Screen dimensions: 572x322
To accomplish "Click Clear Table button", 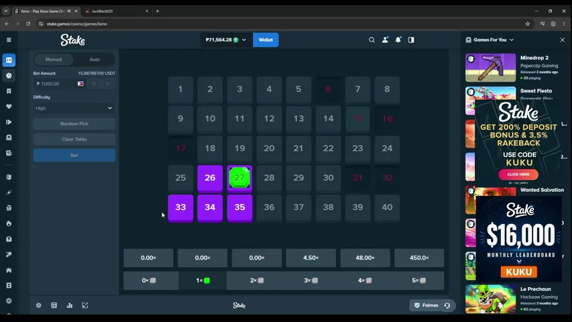I will tap(74, 139).
